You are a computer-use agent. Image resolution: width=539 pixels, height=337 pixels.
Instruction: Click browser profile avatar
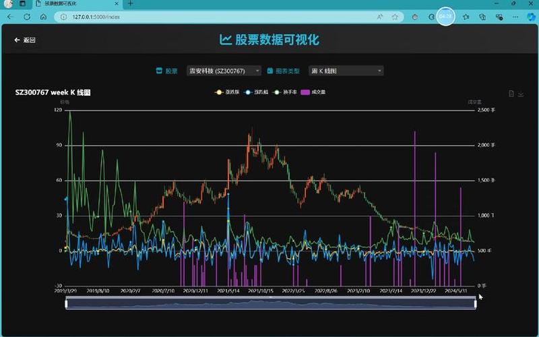pos(8,4)
